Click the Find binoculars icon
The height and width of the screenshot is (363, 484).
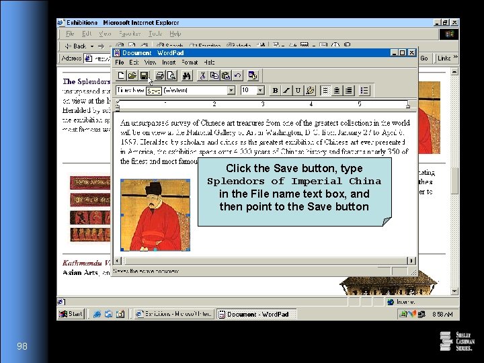point(186,75)
